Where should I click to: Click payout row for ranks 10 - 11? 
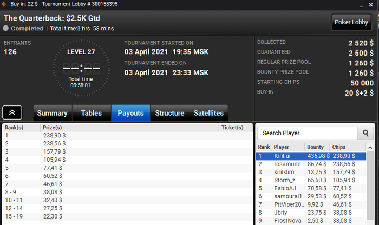click(x=128, y=200)
